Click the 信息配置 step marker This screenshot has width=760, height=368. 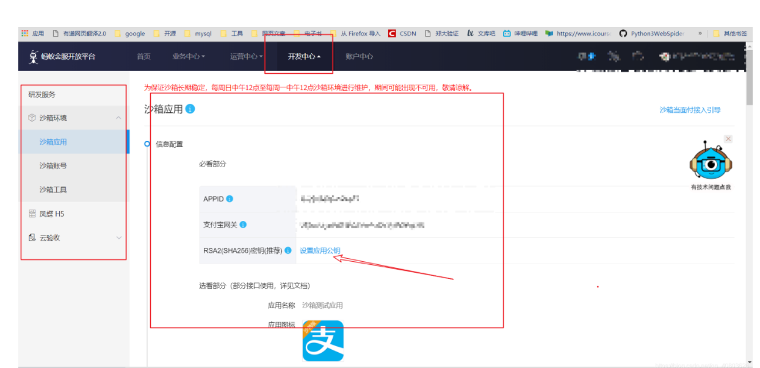[147, 144]
